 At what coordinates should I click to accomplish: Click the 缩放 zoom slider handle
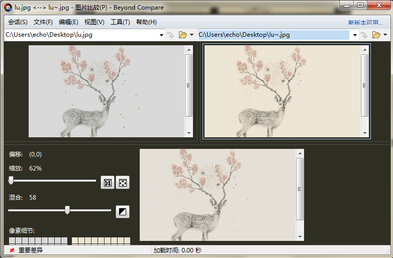pos(11,181)
